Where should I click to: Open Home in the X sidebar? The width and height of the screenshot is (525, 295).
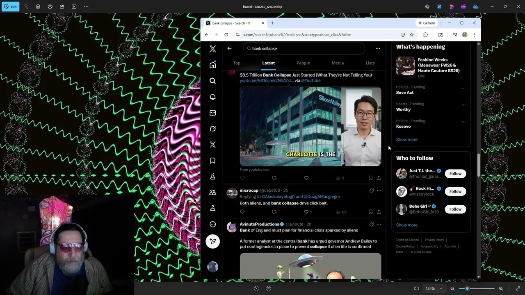[x=212, y=65]
